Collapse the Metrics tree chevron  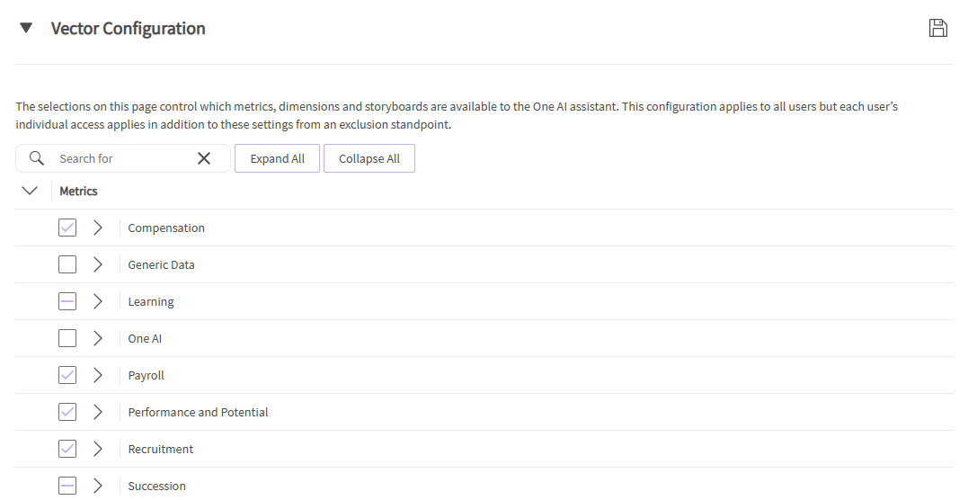(30, 191)
